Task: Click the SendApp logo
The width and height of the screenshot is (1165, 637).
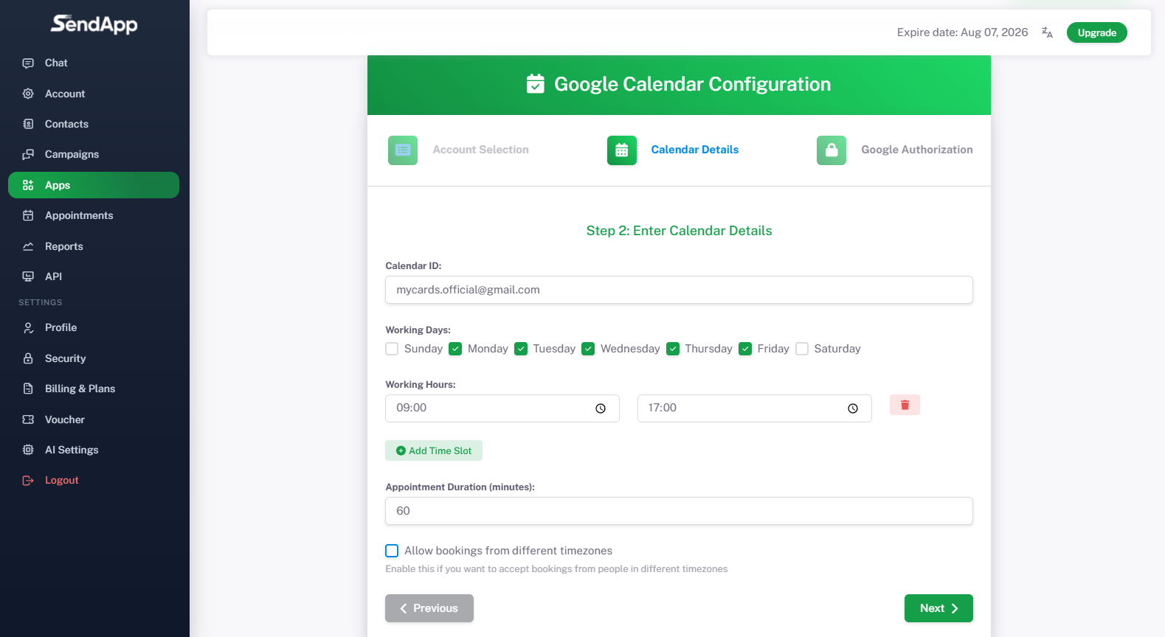Action: pos(94,24)
